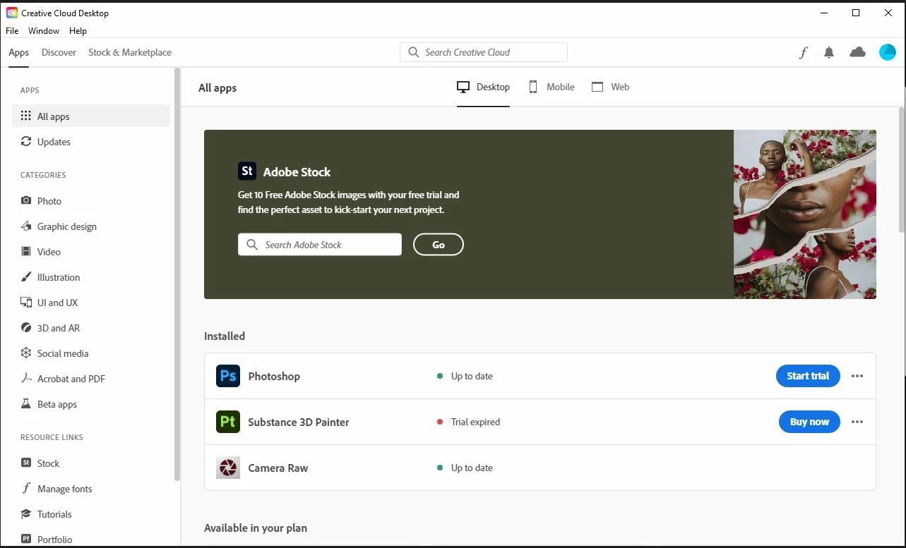This screenshot has width=906, height=548.
Task: Open the Beta apps category
Action: [91, 404]
